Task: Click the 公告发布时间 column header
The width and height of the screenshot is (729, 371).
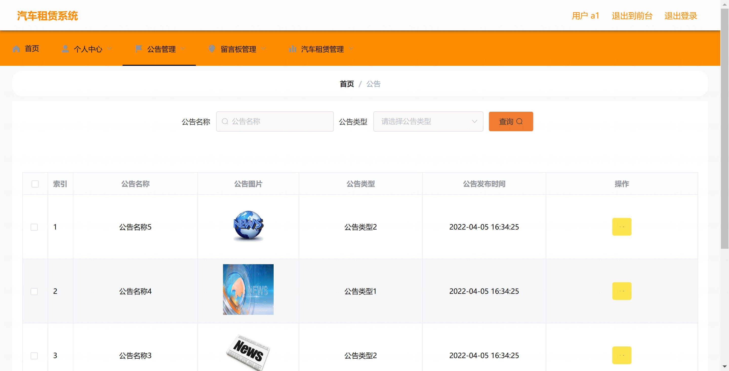Action: click(x=484, y=184)
